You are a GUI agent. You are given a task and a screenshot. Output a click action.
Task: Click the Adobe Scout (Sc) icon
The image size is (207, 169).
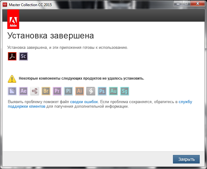coord(23,56)
